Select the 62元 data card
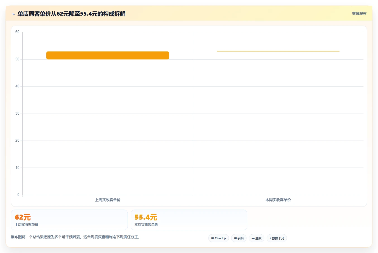Image resolution: width=378 pixels, height=253 pixels. click(69, 220)
